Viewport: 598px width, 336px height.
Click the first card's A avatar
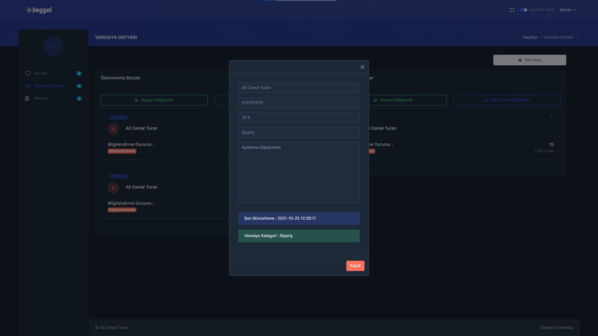point(113,129)
